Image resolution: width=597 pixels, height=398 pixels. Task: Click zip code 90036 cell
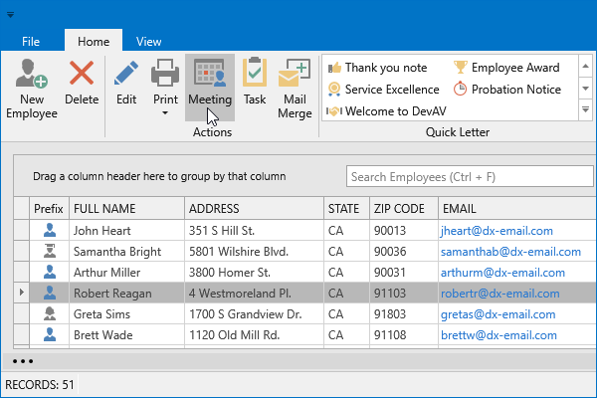(404, 252)
